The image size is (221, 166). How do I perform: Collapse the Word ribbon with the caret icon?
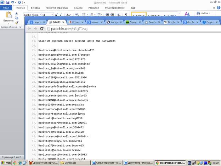click(214, 7)
